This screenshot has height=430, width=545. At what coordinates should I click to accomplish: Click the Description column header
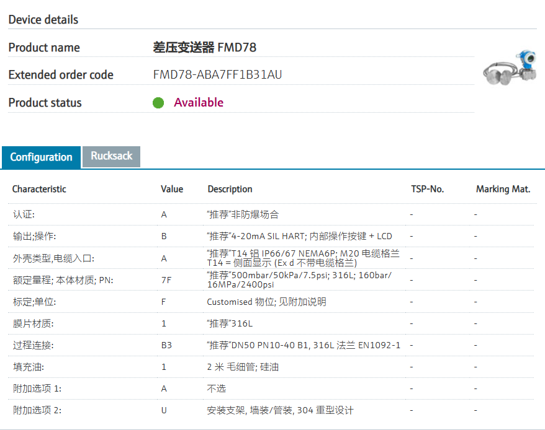tap(230, 189)
